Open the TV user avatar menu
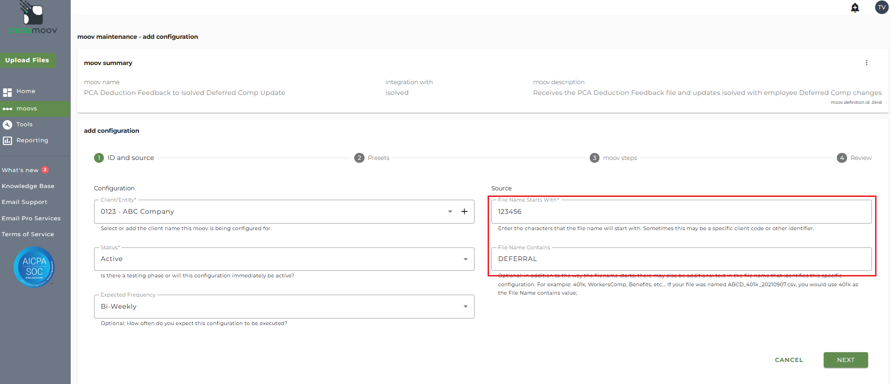The image size is (891, 384). (882, 7)
